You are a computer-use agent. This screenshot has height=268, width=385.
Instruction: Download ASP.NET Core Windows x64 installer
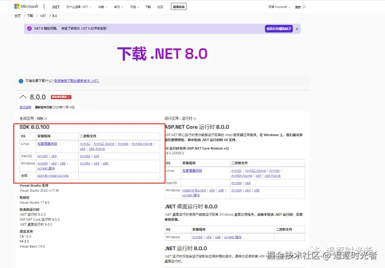212,190
